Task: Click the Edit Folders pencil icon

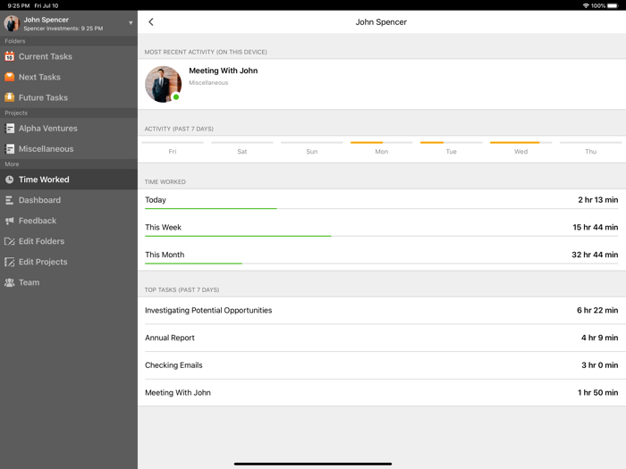Action: click(10, 241)
